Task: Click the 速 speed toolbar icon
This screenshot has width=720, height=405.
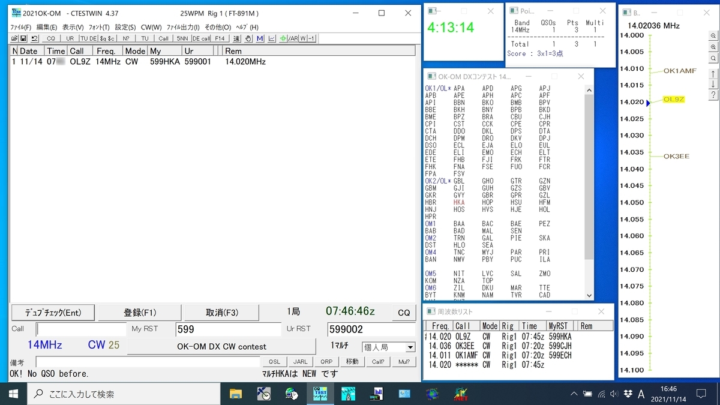Action: [236, 38]
